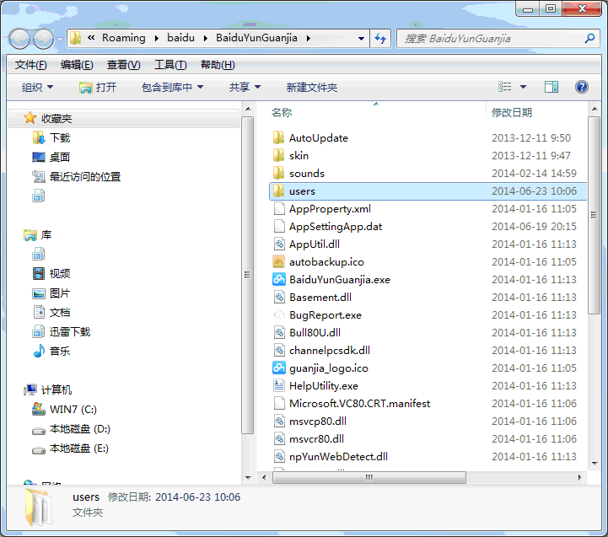608x537 pixels.
Task: Expand the arrow after baidu in path
Action: 205,38
